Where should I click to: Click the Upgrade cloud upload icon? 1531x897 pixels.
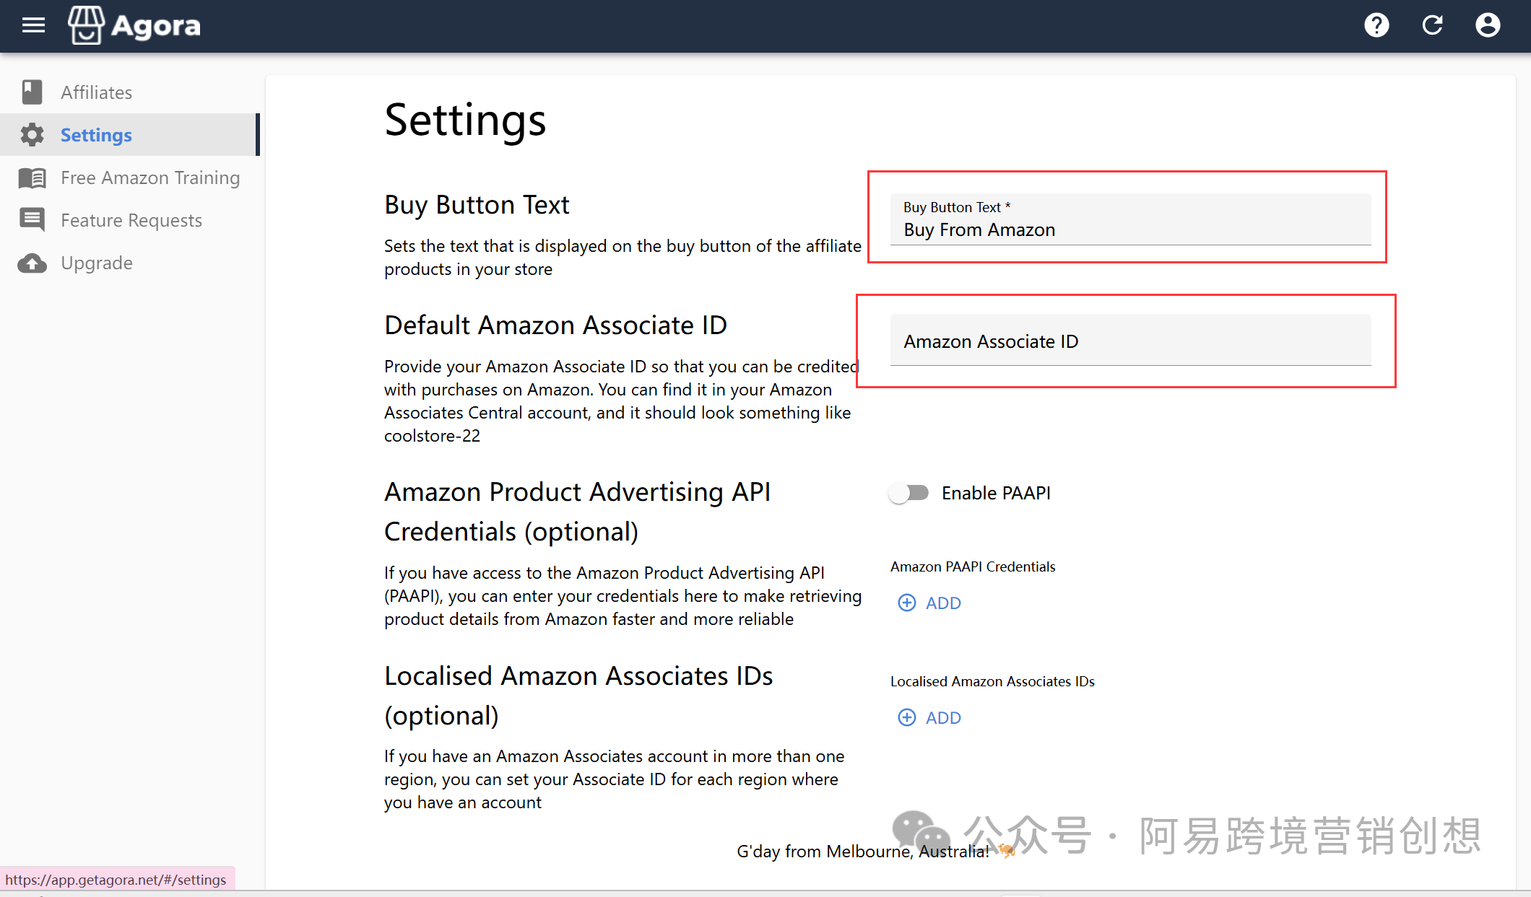point(32,263)
